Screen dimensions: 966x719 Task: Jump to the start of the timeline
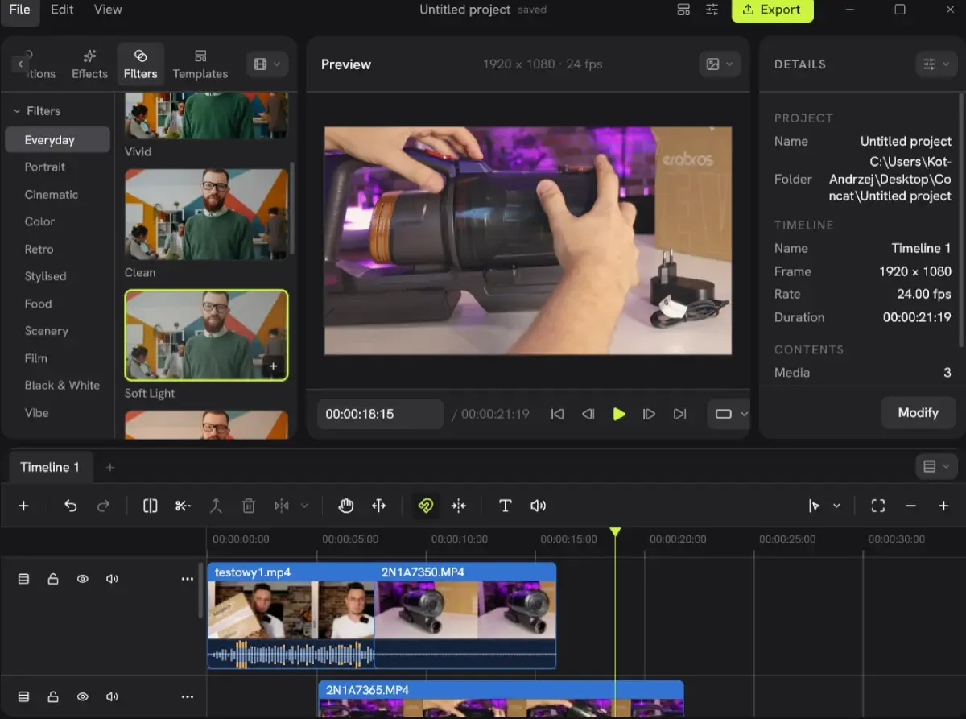557,414
